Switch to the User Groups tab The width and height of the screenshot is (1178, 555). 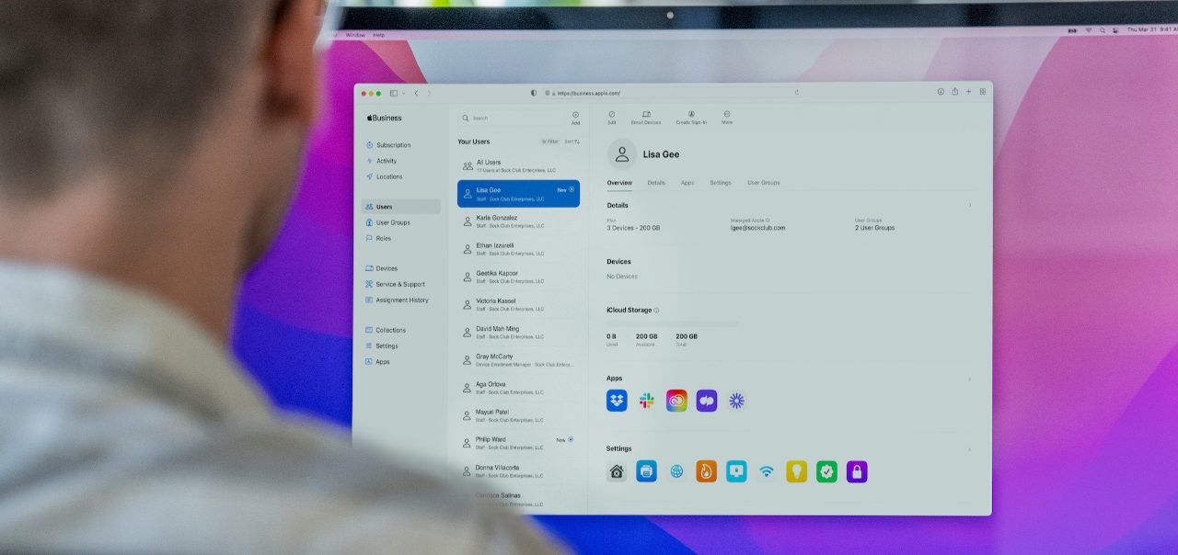[763, 183]
